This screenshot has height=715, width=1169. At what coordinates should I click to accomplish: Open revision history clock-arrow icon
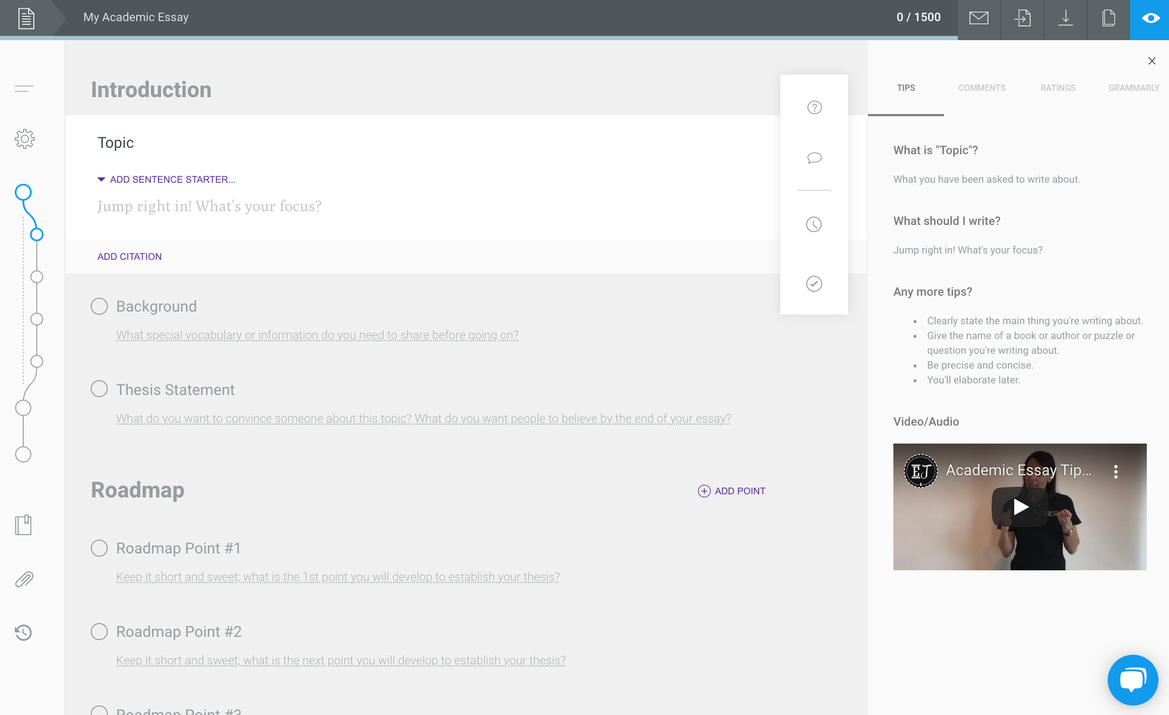pos(23,632)
